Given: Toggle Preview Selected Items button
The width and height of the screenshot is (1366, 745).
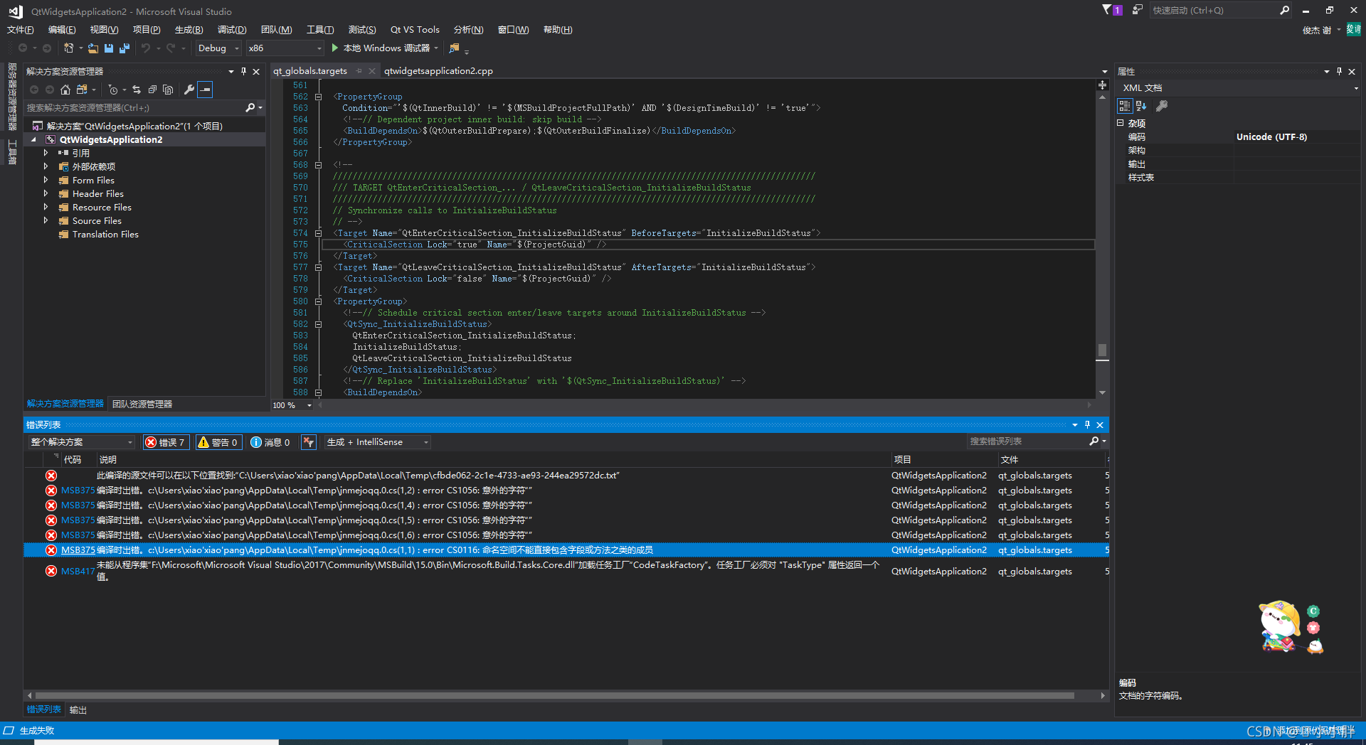Looking at the screenshot, I should click(205, 90).
